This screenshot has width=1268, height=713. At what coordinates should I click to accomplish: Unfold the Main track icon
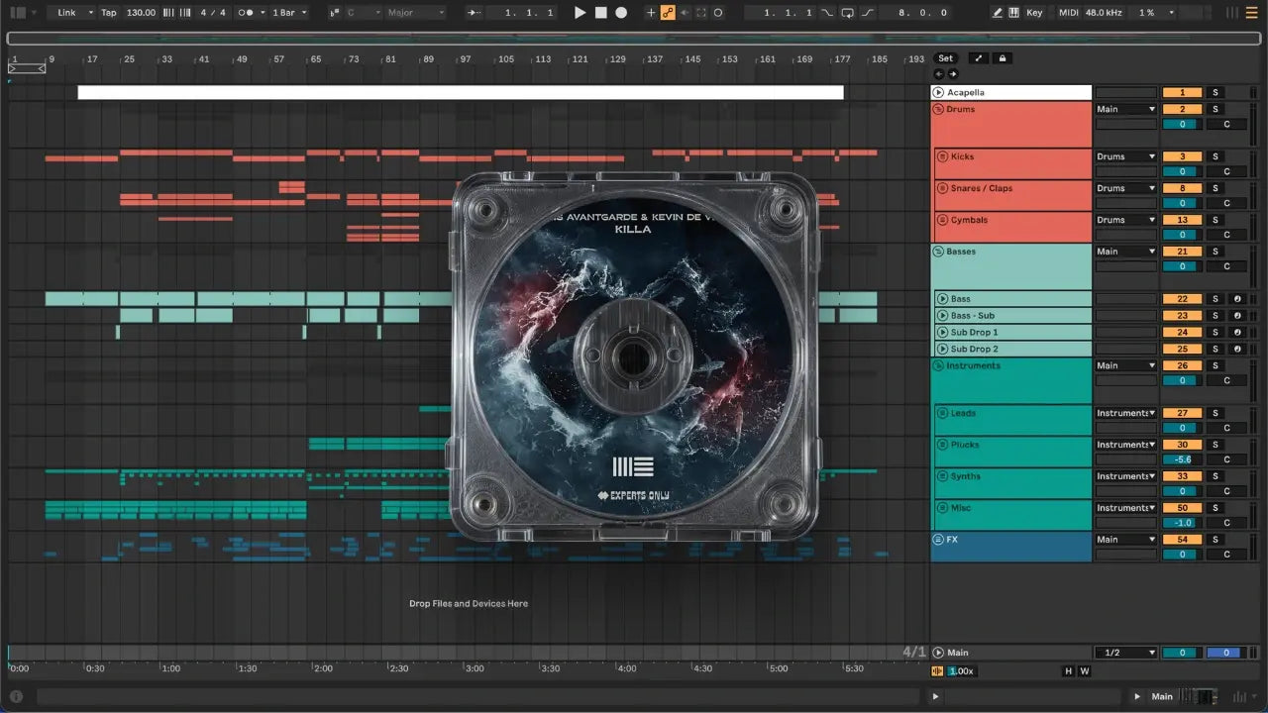pyautogui.click(x=938, y=653)
